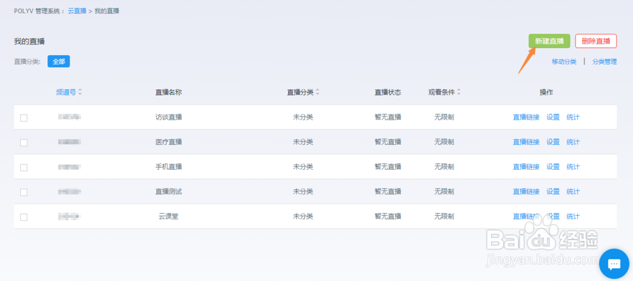Image resolution: width=633 pixels, height=281 pixels.
Task: Open 直播链接 for 访谈直播
Action: point(526,117)
